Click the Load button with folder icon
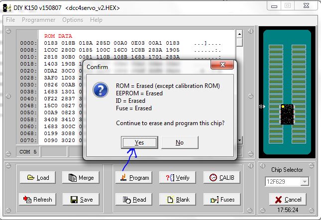The width and height of the screenshot is (321, 220). 38,177
